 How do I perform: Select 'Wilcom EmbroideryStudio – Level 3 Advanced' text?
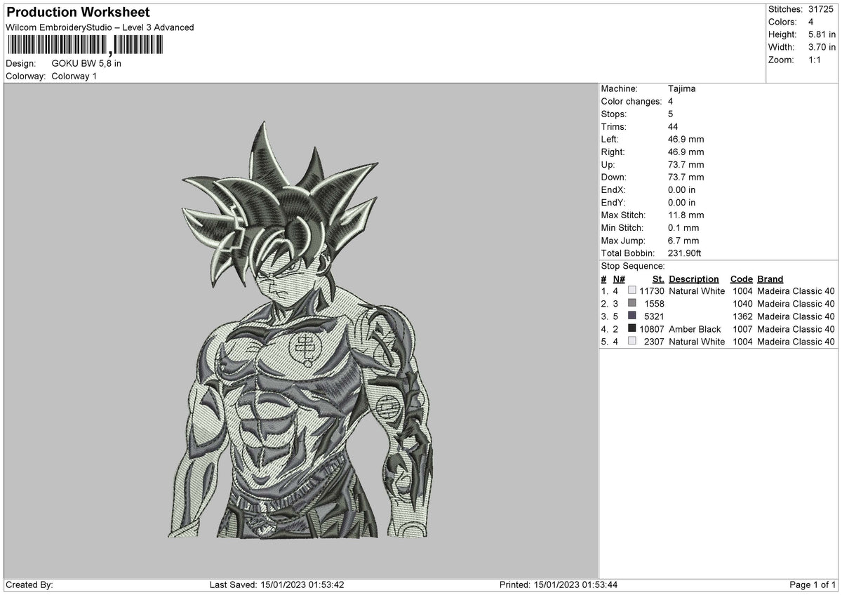click(100, 27)
